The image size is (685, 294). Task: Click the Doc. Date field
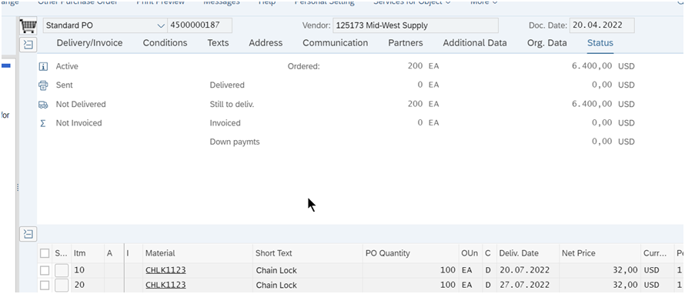click(602, 25)
